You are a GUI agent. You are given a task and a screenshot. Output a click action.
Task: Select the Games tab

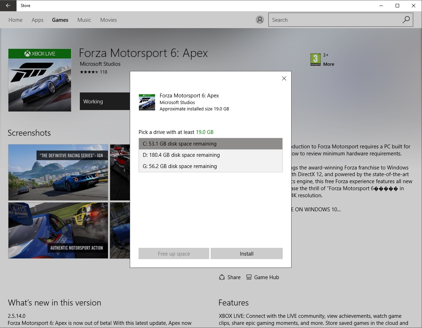pyautogui.click(x=60, y=20)
